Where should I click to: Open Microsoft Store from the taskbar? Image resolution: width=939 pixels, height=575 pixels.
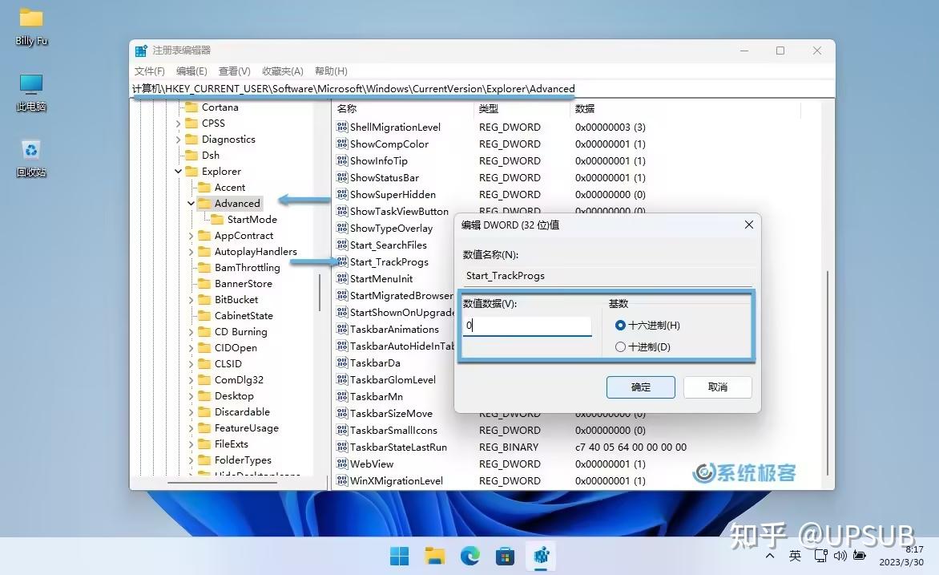505,556
